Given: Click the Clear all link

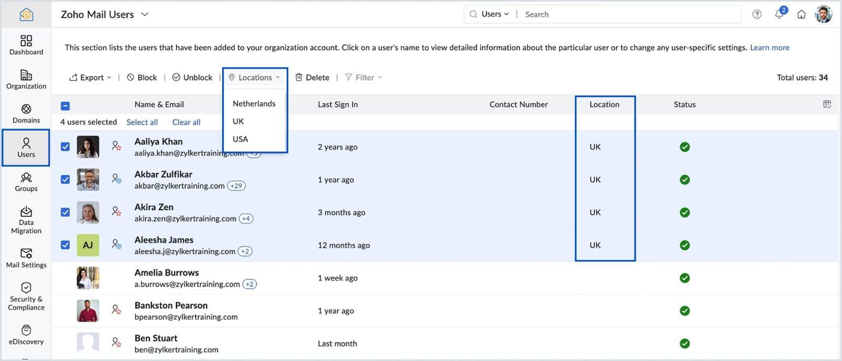Looking at the screenshot, I should (x=186, y=122).
